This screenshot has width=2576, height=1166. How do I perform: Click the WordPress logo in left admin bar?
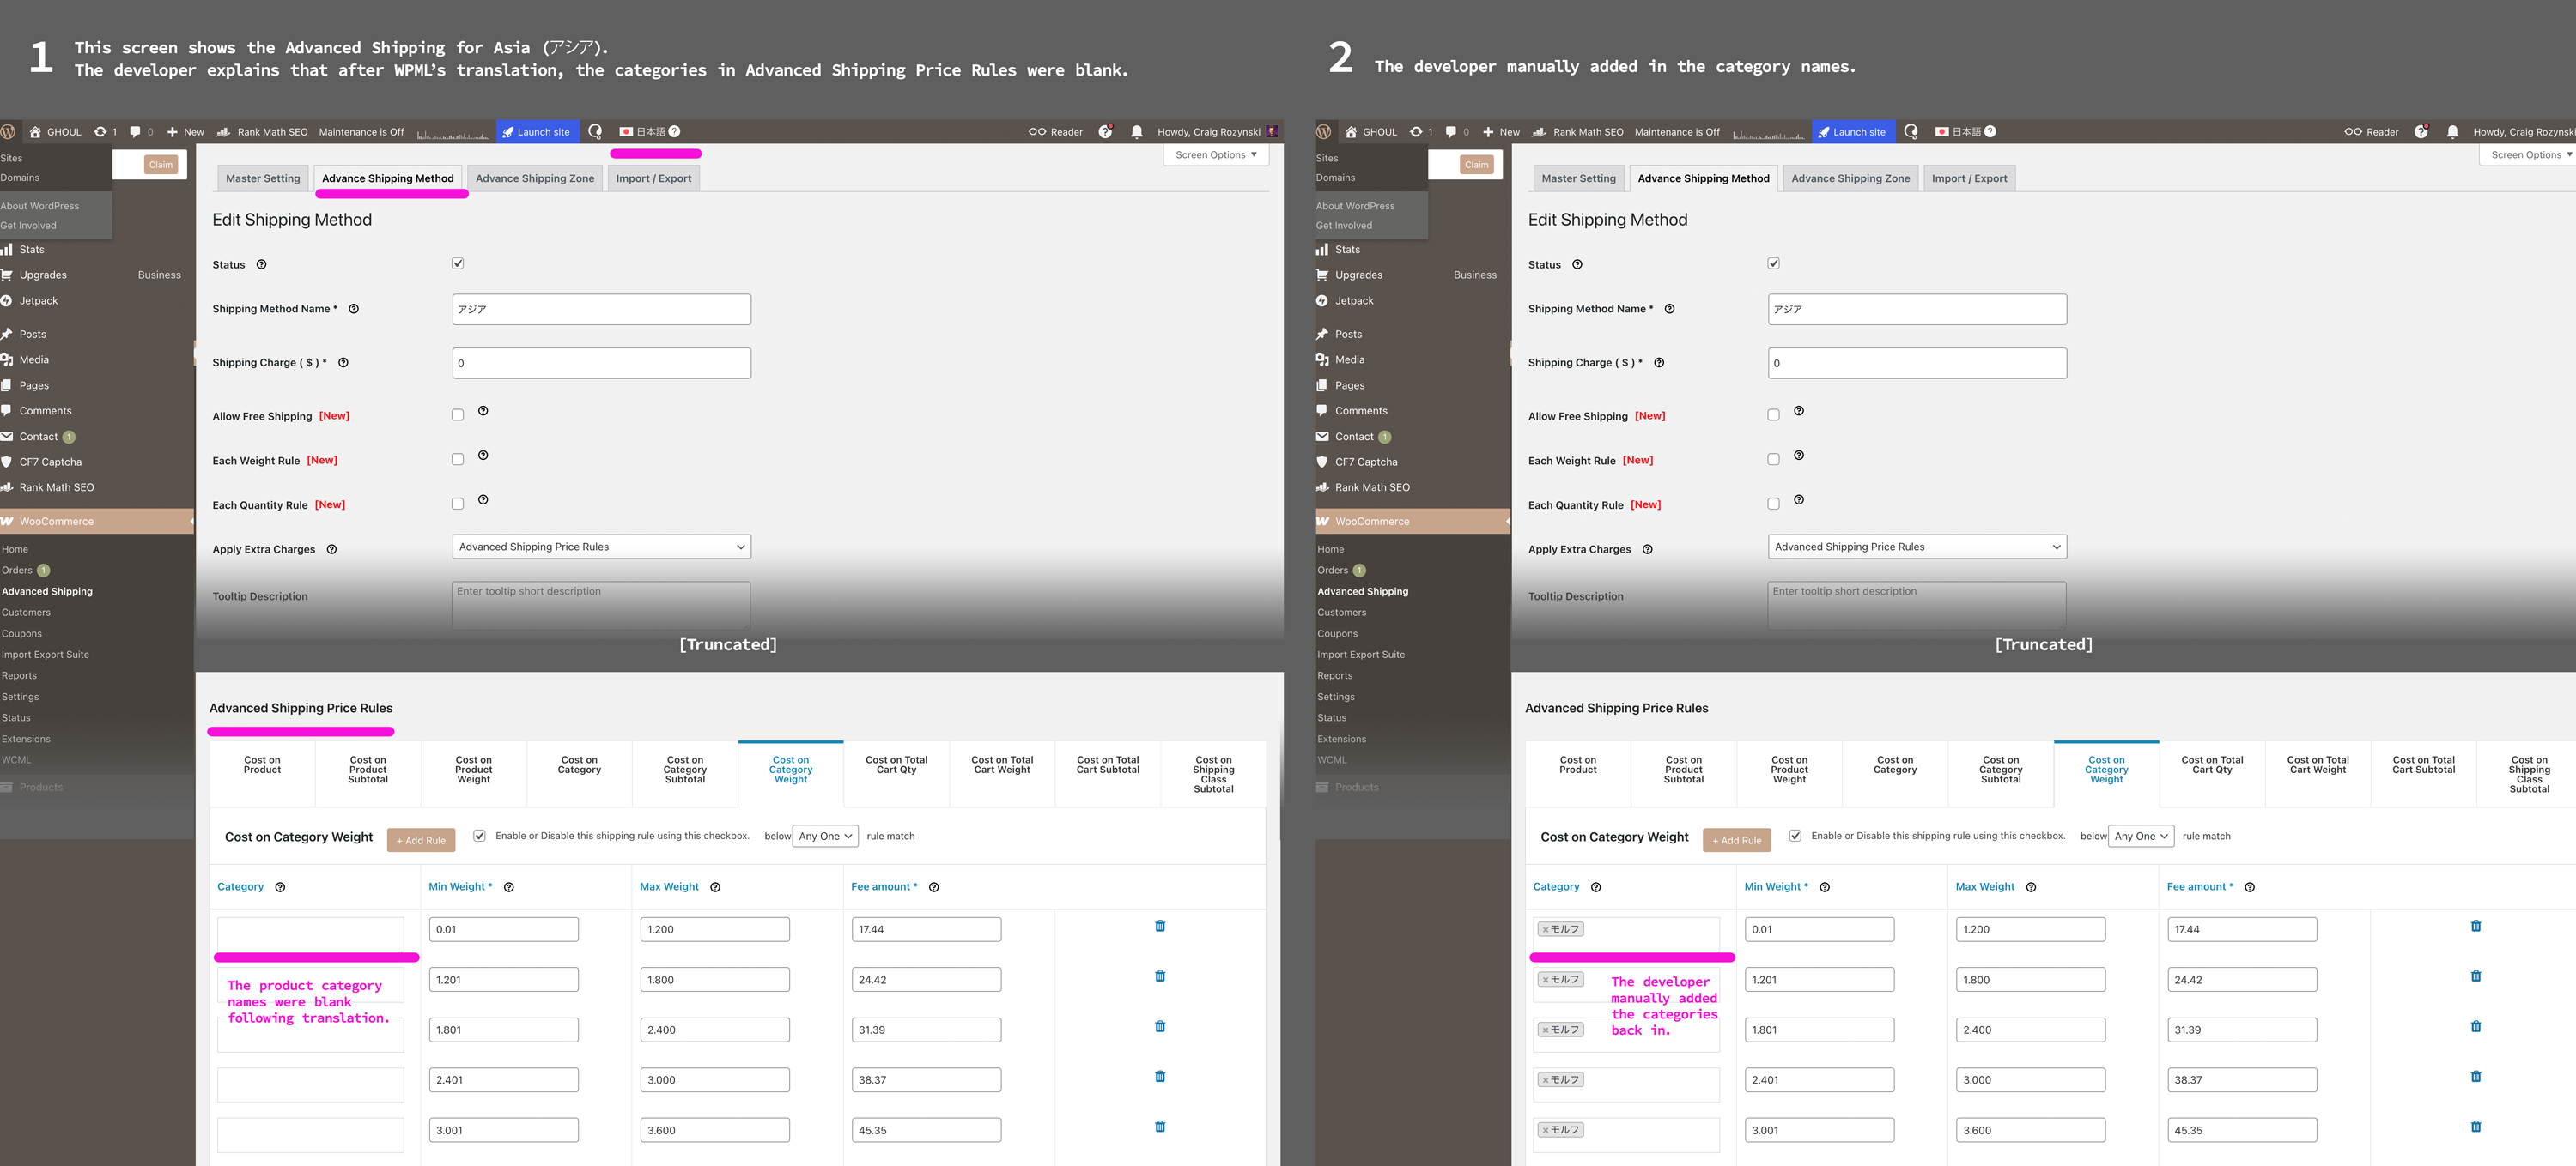click(8, 132)
